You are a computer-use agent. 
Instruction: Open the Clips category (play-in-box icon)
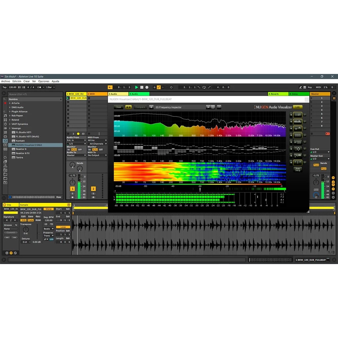[5, 145]
